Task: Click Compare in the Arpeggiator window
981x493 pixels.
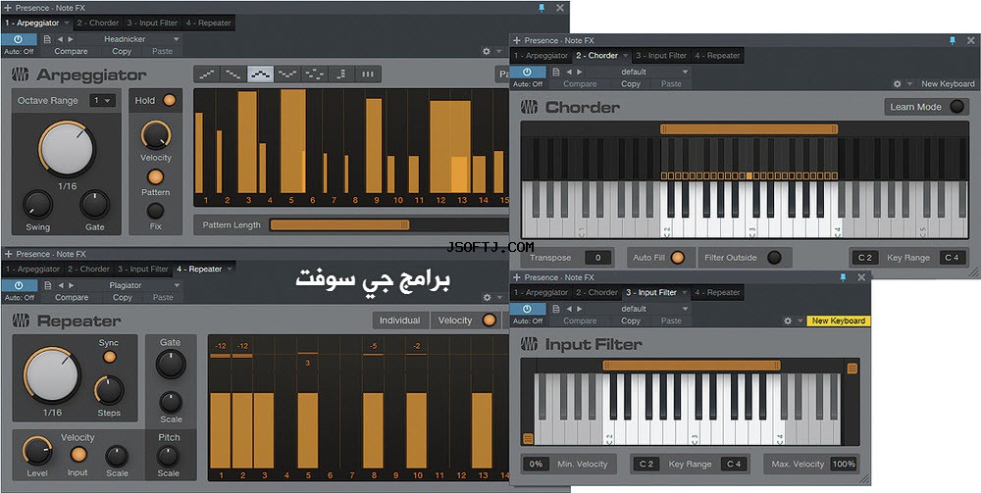Action: pyautogui.click(x=72, y=51)
